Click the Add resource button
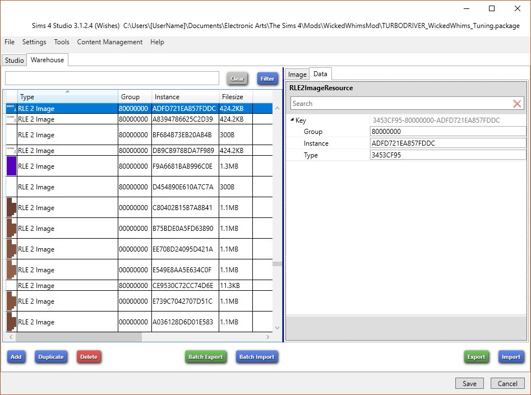This screenshot has height=395, width=531. pos(16,357)
